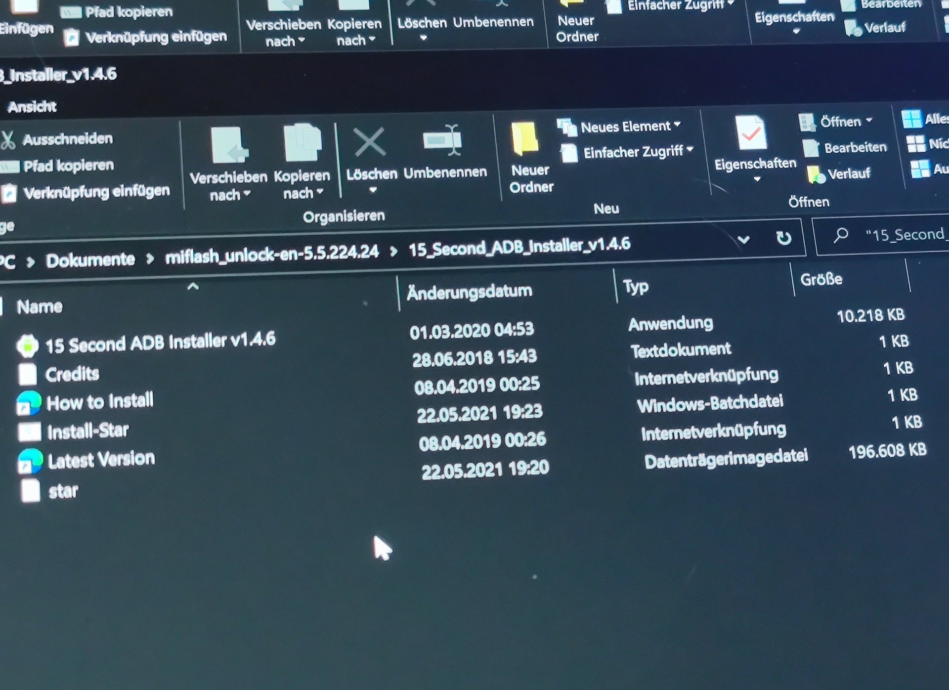Screen dimensions: 949x690
Task: Click the Alles auswählen icon in front window
Action: click(911, 119)
